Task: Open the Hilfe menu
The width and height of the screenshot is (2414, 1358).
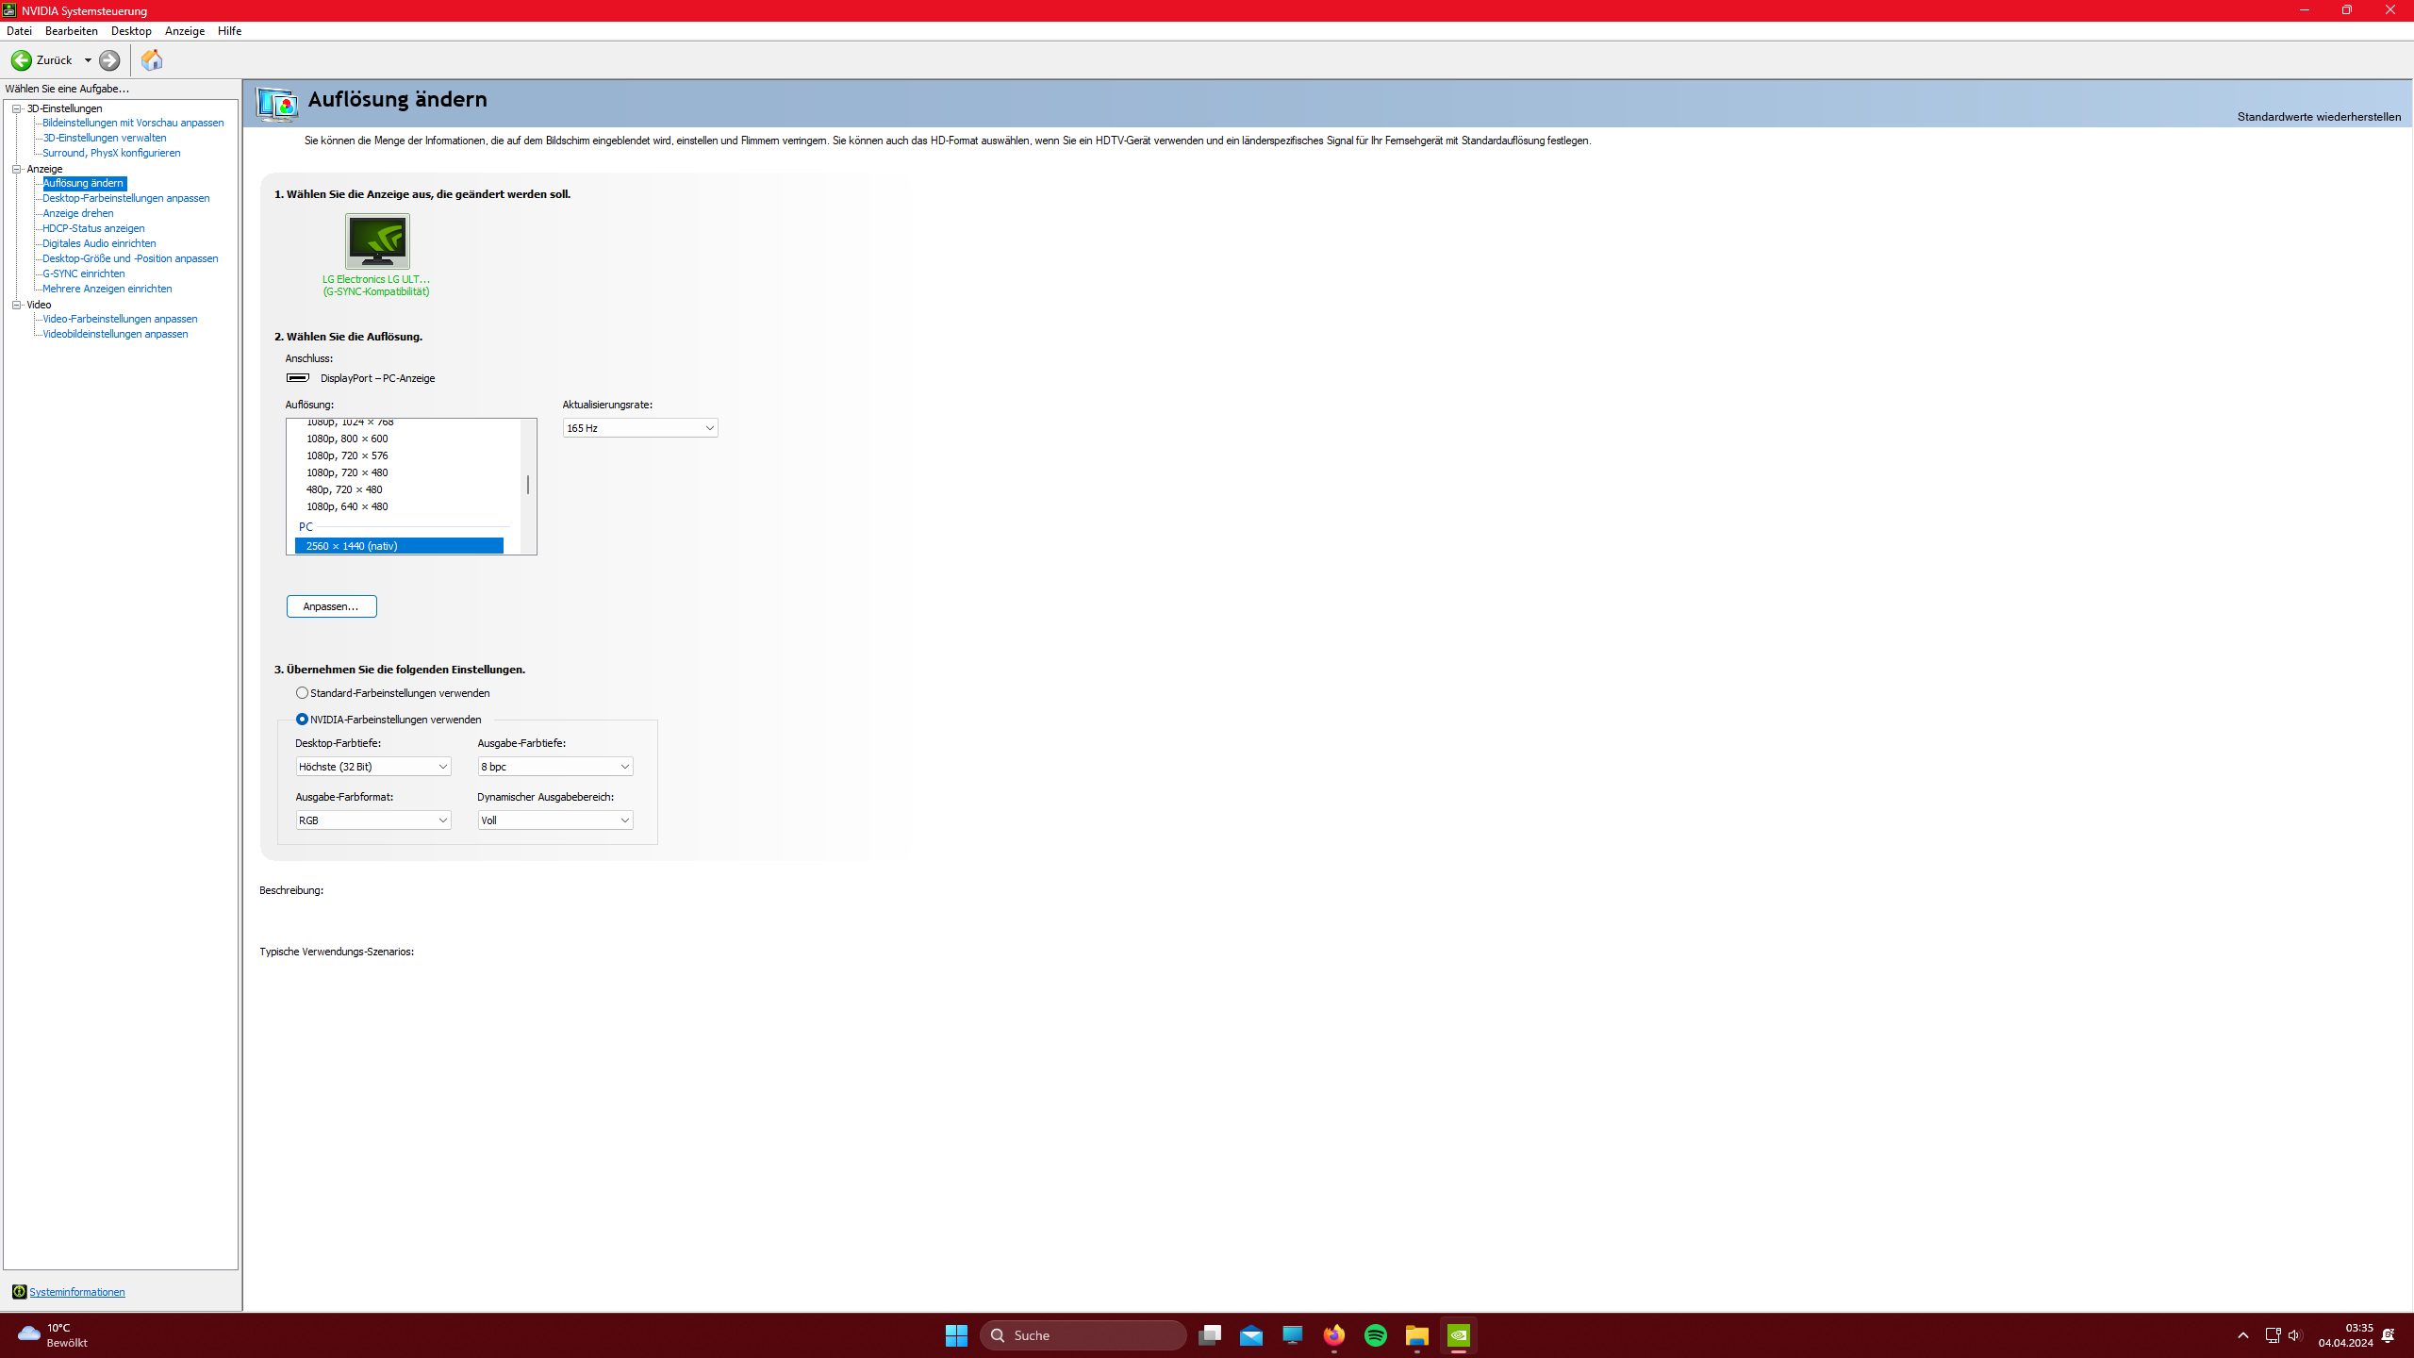Action: pyautogui.click(x=229, y=31)
